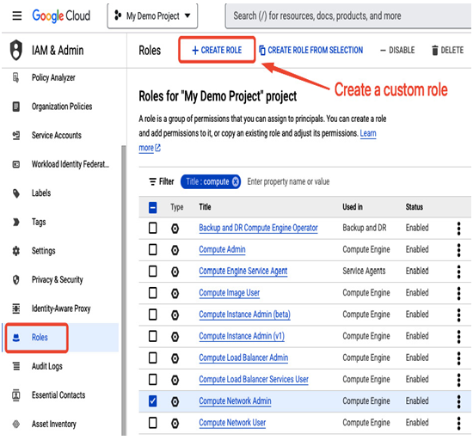Click the Filter icon

coord(153,181)
